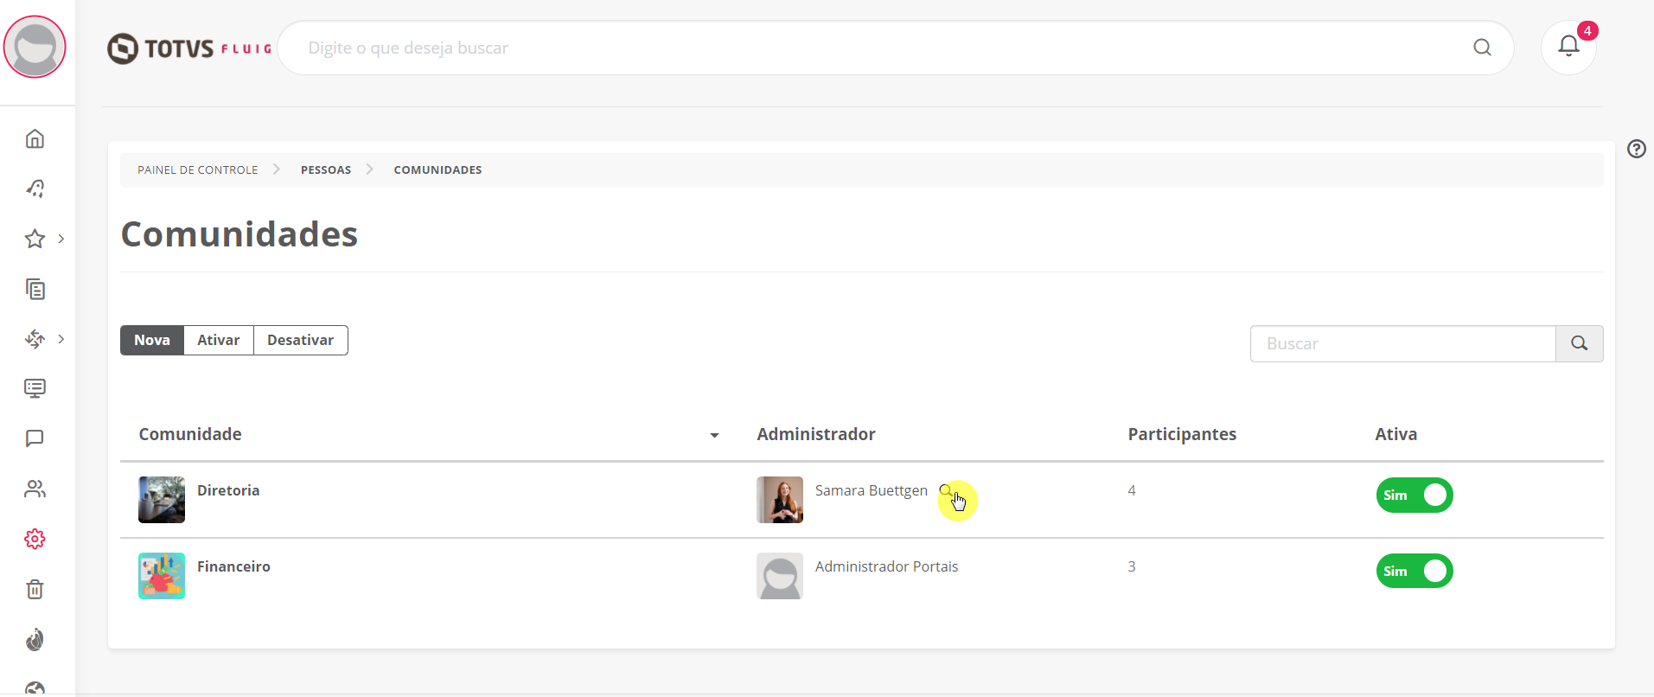Screen dimensions: 1654x697
Task: Toggle Financeiro active switch off
Action: coord(1415,572)
